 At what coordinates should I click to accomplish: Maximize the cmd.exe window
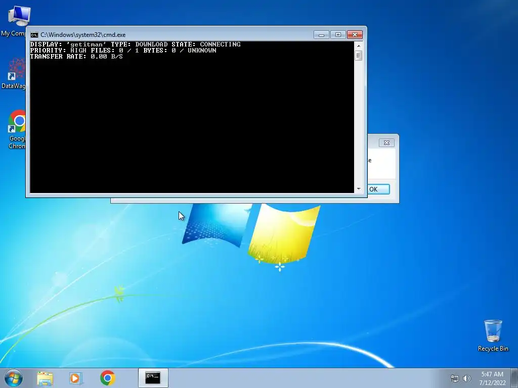point(338,35)
